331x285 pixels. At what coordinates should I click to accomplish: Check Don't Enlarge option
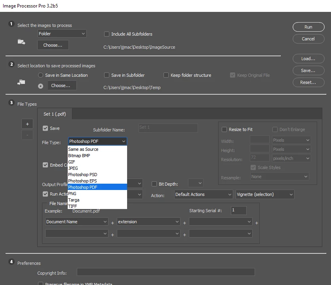click(275, 129)
